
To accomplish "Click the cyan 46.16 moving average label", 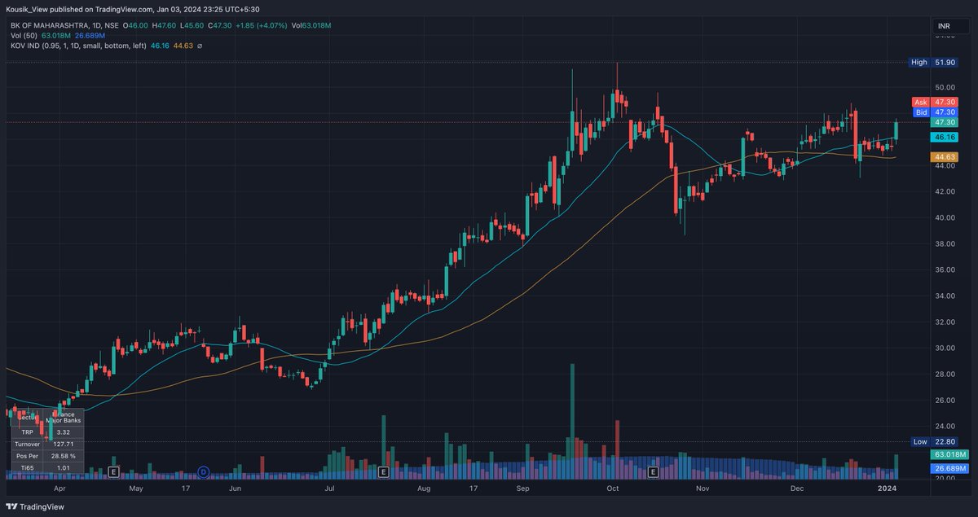I will (x=945, y=139).
